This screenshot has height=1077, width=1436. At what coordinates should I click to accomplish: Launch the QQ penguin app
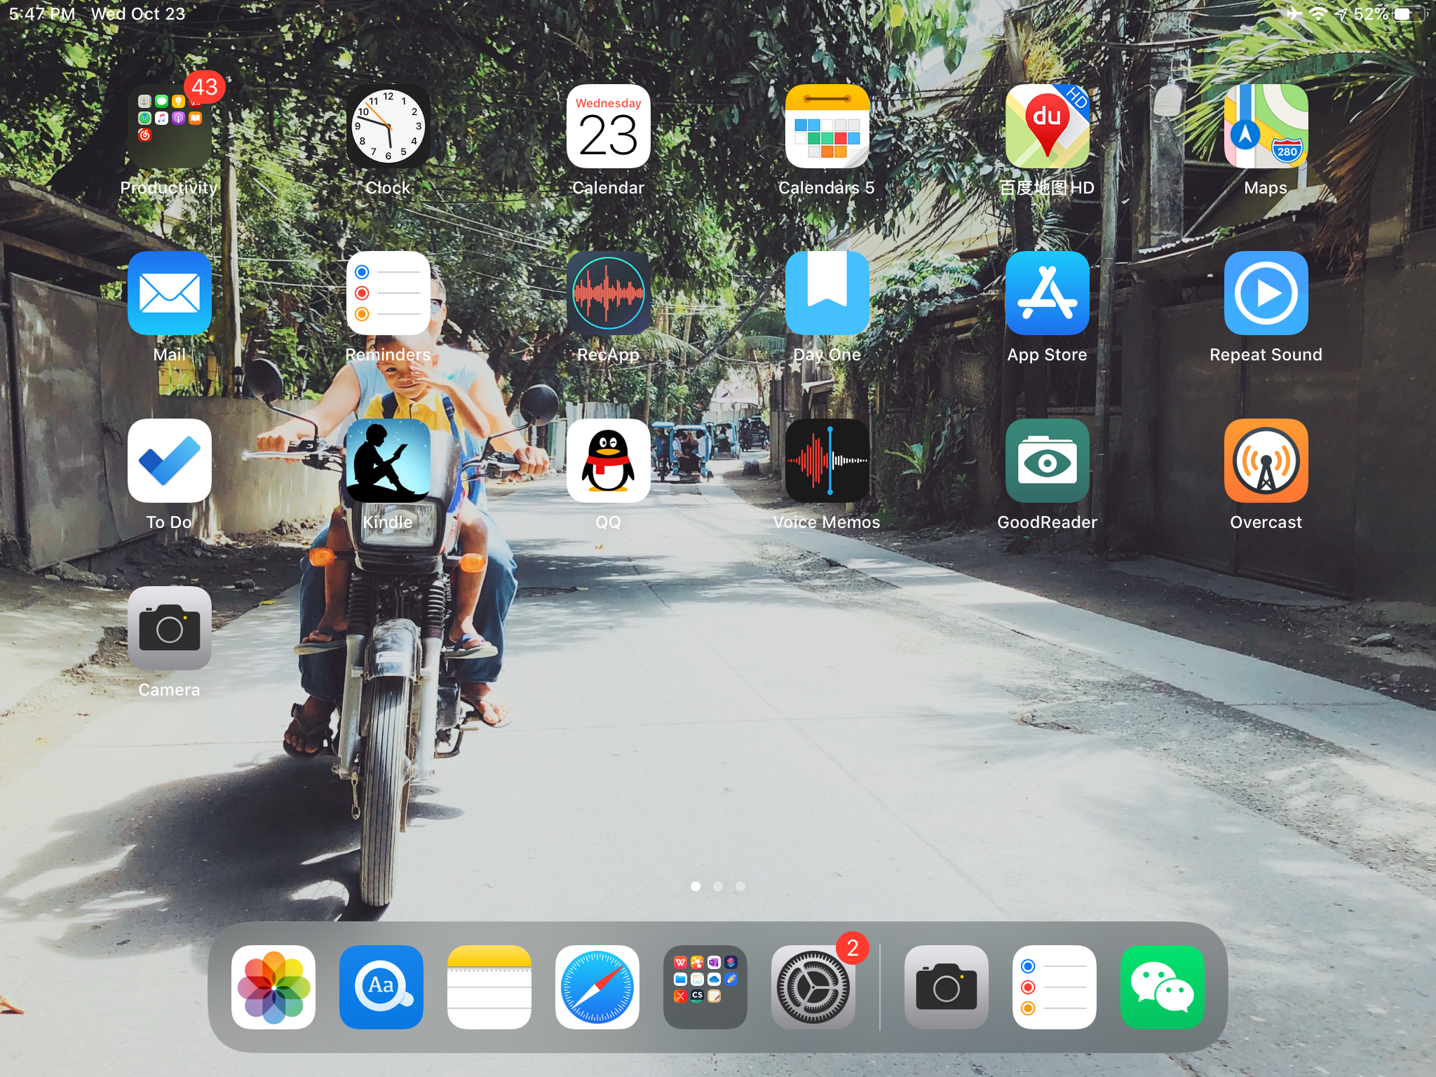608,461
